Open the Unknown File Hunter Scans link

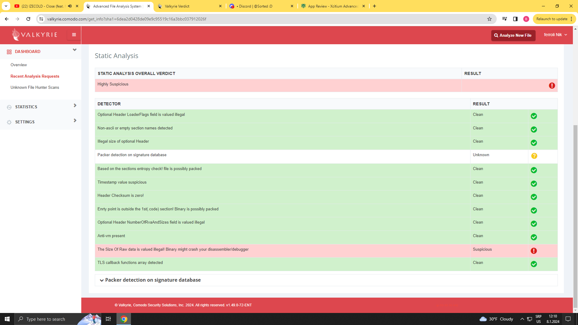(35, 87)
